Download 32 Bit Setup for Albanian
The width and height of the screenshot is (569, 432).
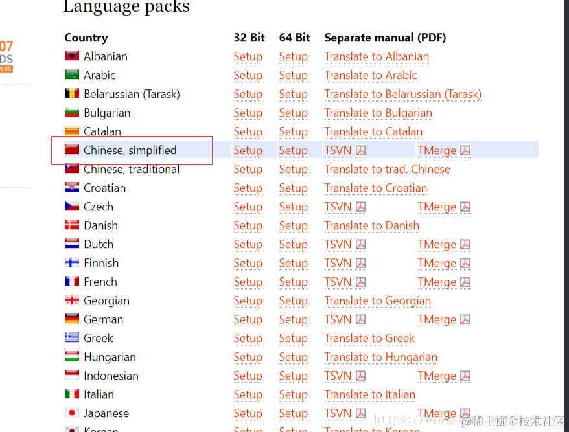pos(248,56)
